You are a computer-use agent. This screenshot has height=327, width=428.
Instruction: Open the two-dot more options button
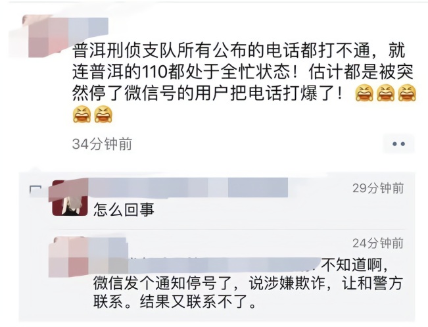click(399, 143)
